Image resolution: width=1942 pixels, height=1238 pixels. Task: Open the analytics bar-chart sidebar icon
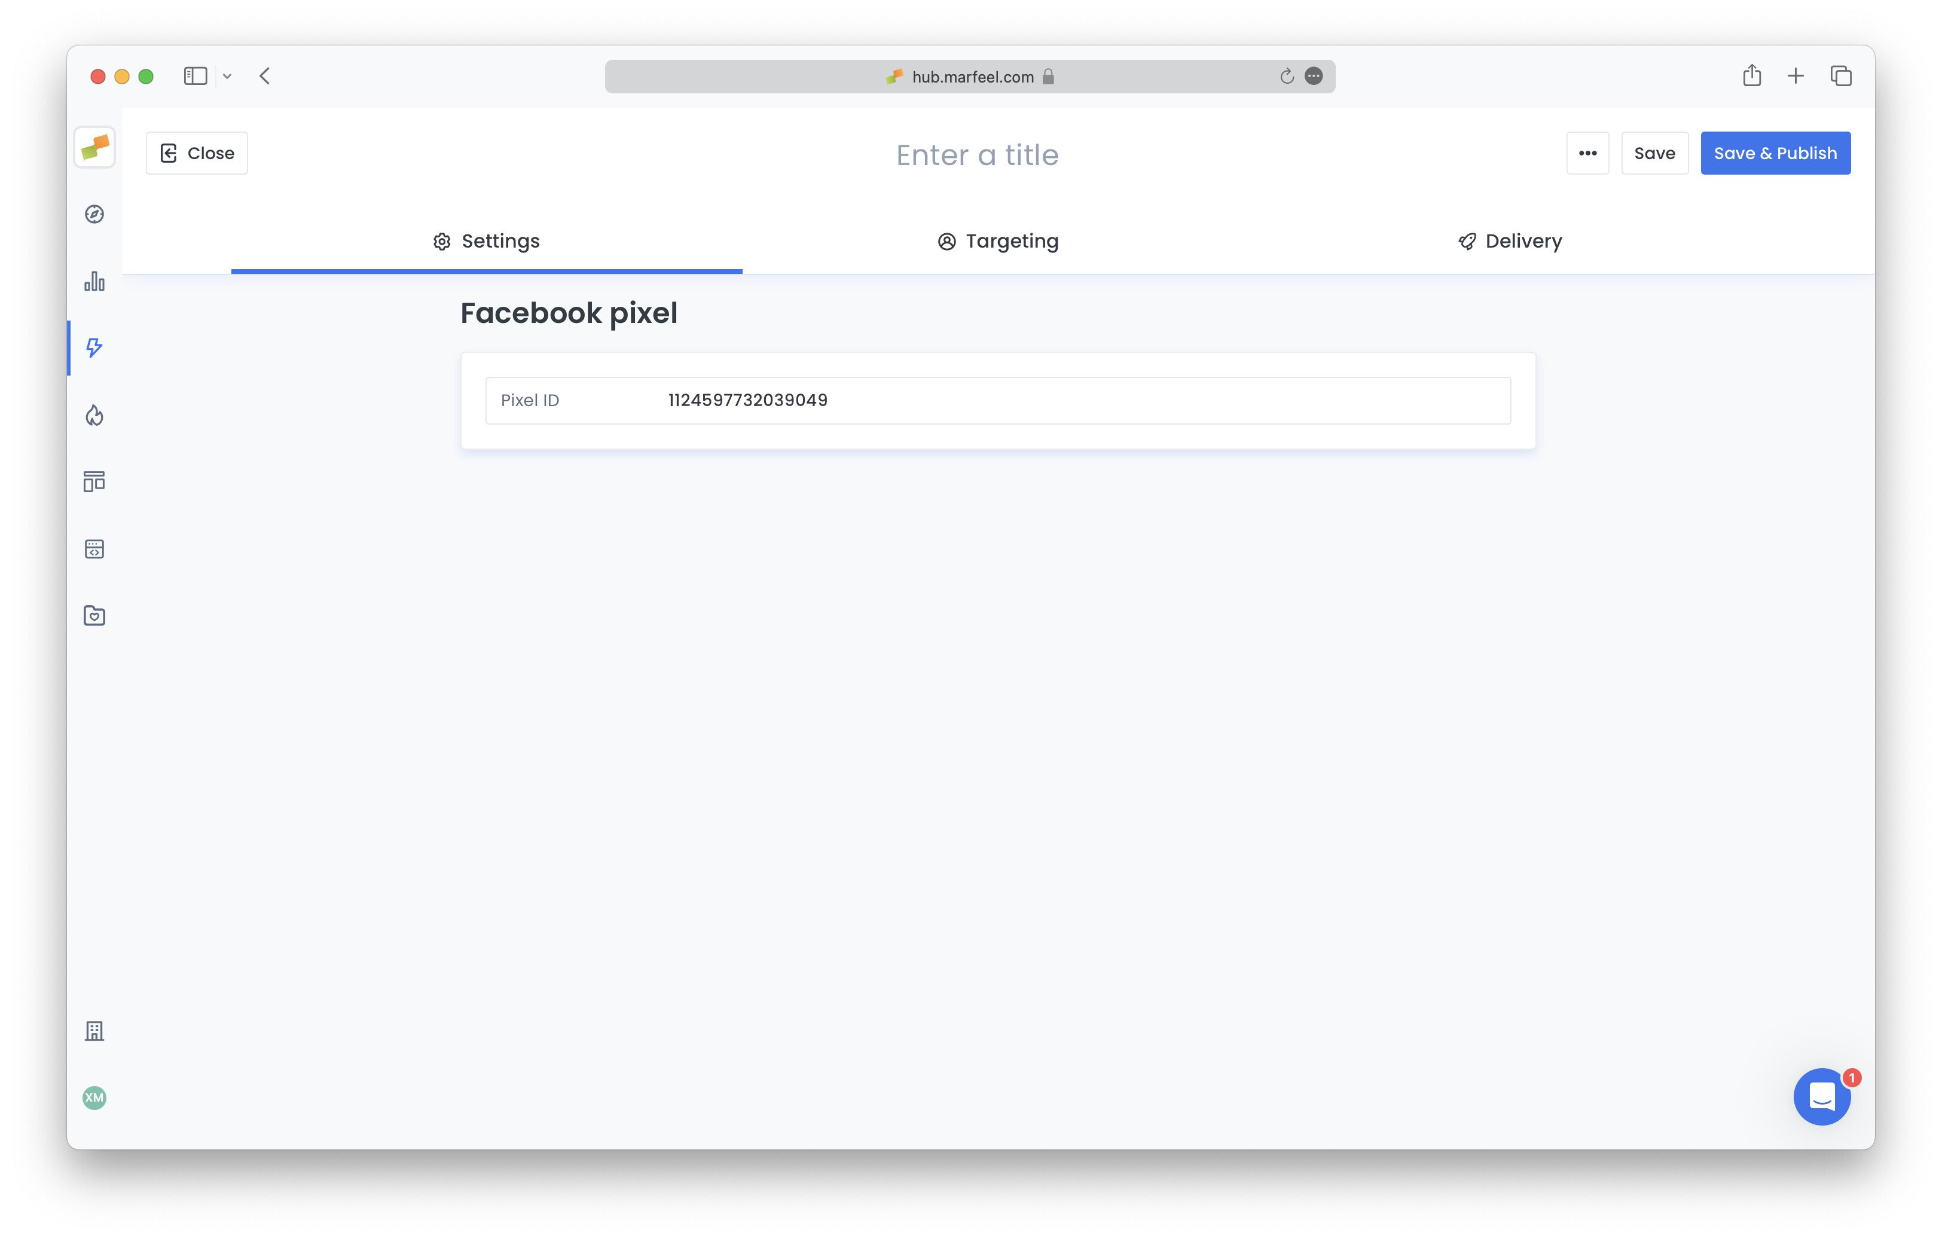pos(94,282)
